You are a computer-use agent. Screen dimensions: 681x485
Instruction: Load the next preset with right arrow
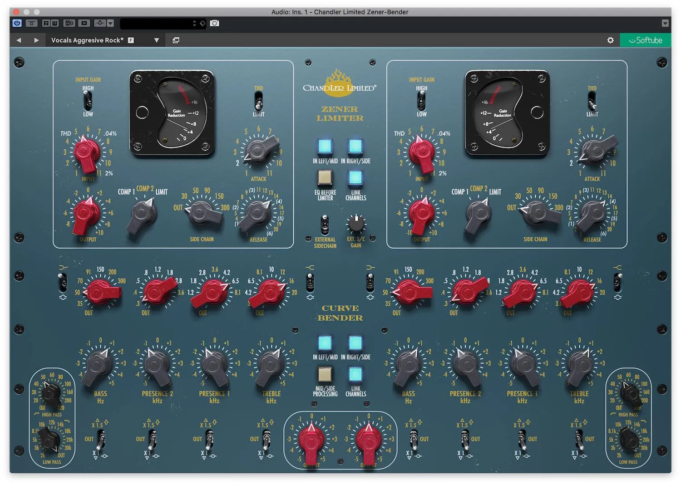coord(36,40)
